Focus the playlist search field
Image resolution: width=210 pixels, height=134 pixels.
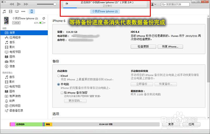coord(175,5)
